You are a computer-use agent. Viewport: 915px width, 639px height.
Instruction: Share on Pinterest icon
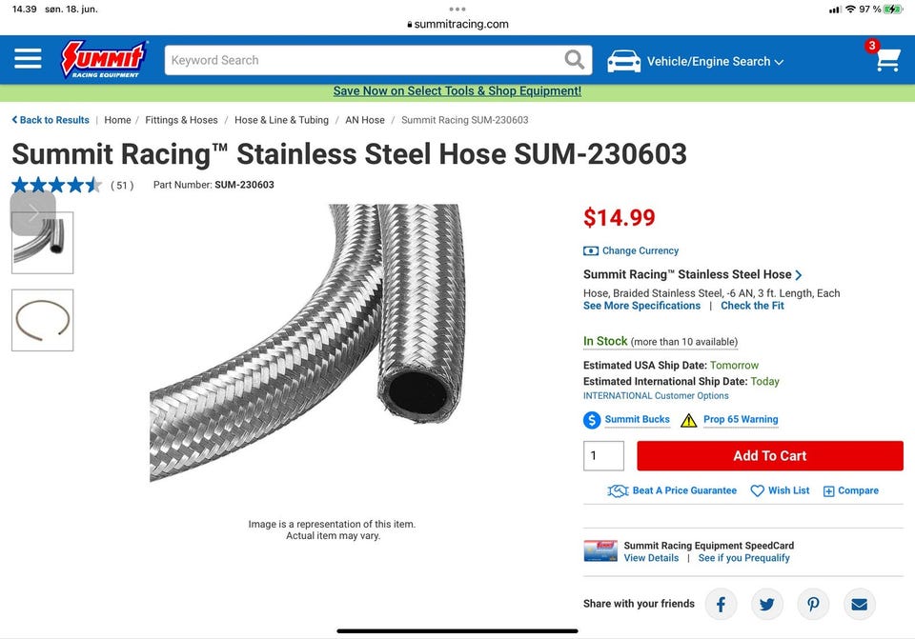click(x=813, y=605)
